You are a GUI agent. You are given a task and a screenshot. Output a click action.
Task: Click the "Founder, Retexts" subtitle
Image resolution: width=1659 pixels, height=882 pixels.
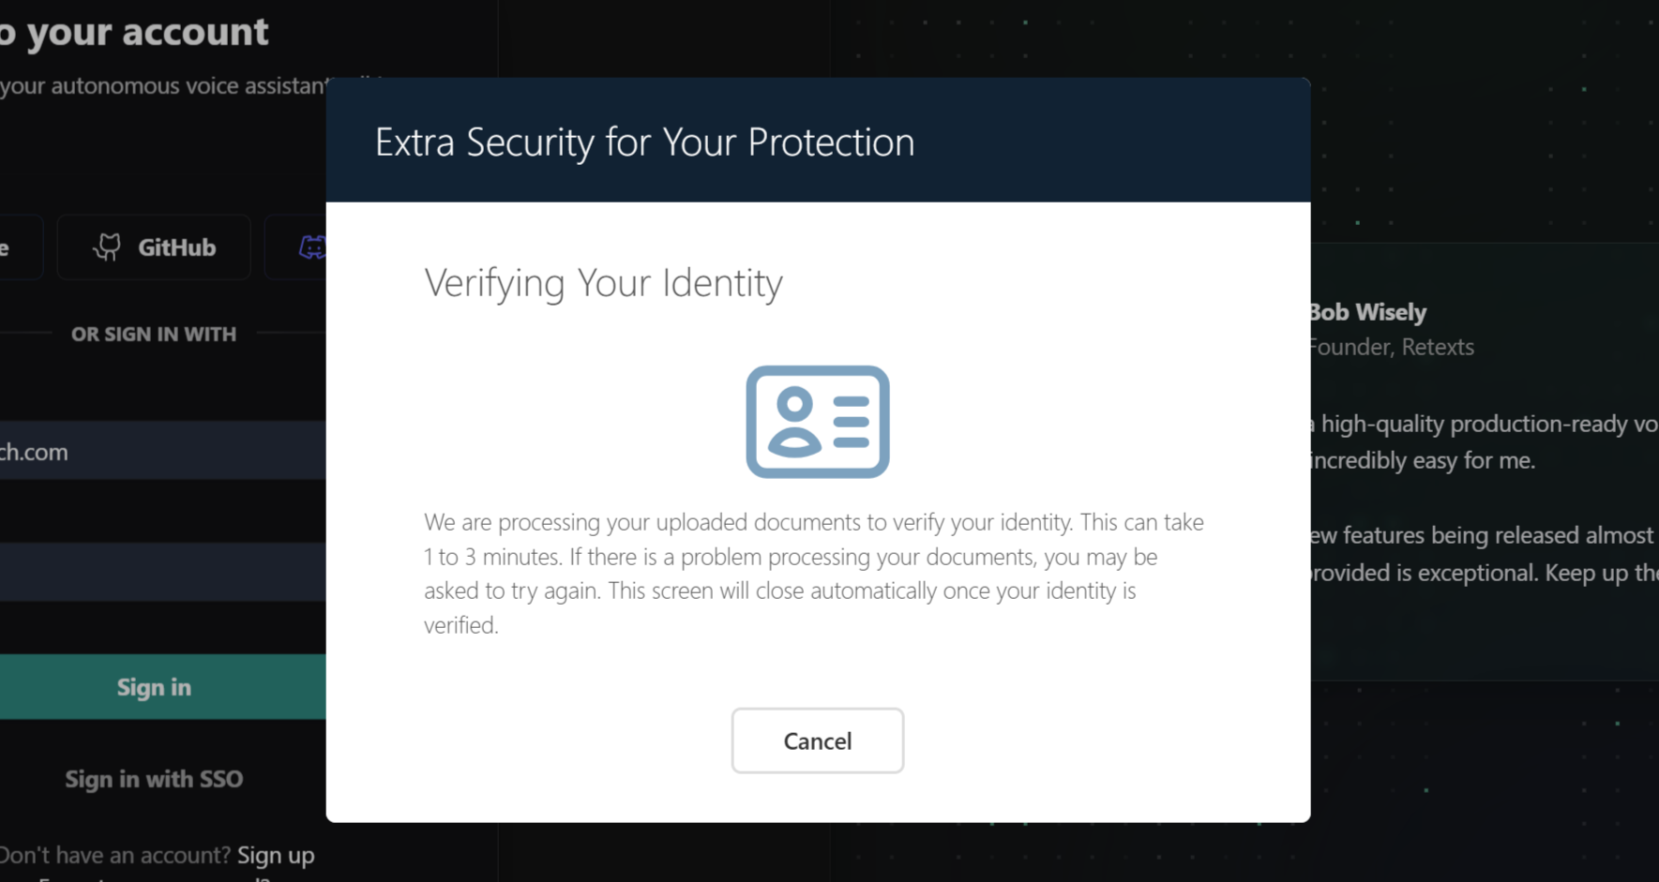click(x=1392, y=347)
